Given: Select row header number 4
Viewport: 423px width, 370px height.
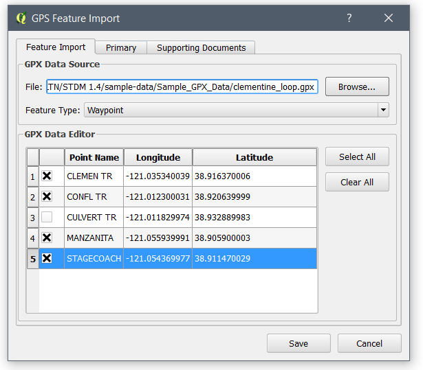Looking at the screenshot, I should [x=32, y=238].
